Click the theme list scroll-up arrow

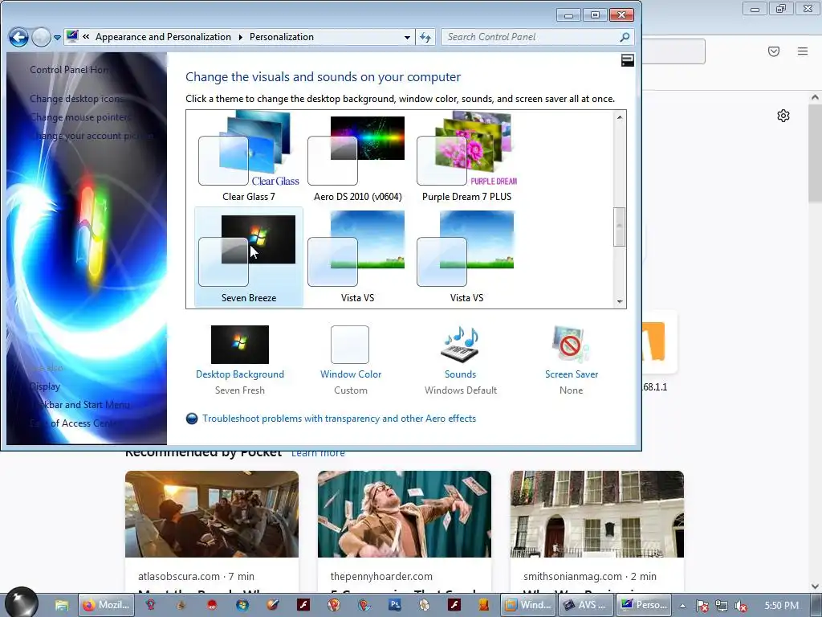[x=620, y=117]
